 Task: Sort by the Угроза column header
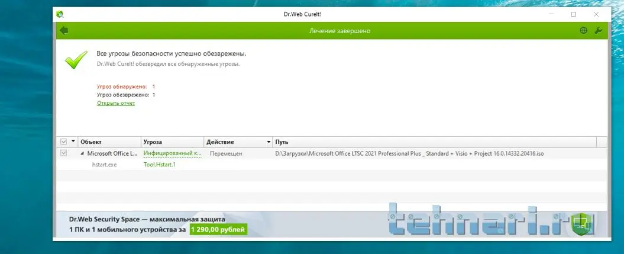point(172,142)
